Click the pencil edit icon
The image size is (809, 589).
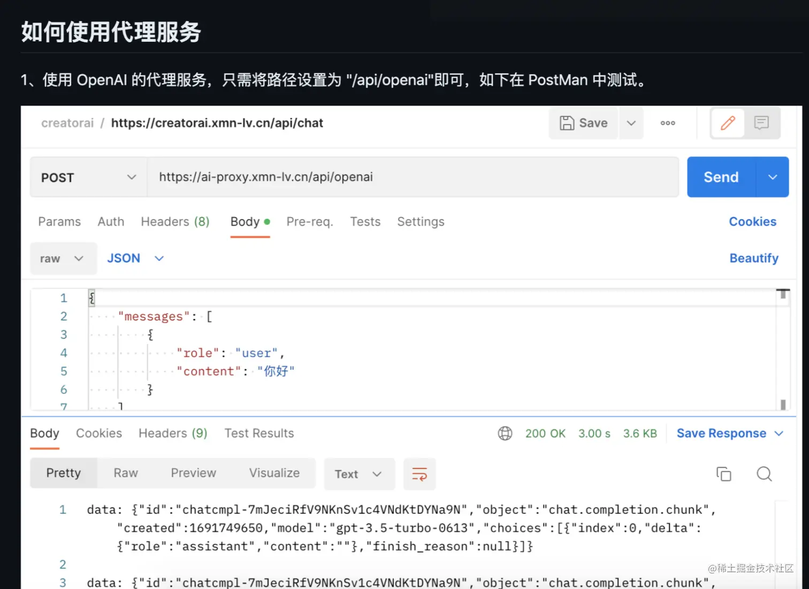[x=727, y=123]
